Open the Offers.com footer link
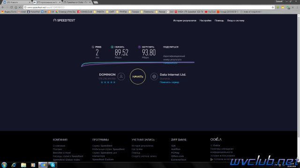The width and height of the screenshot is (300, 168). [177, 156]
